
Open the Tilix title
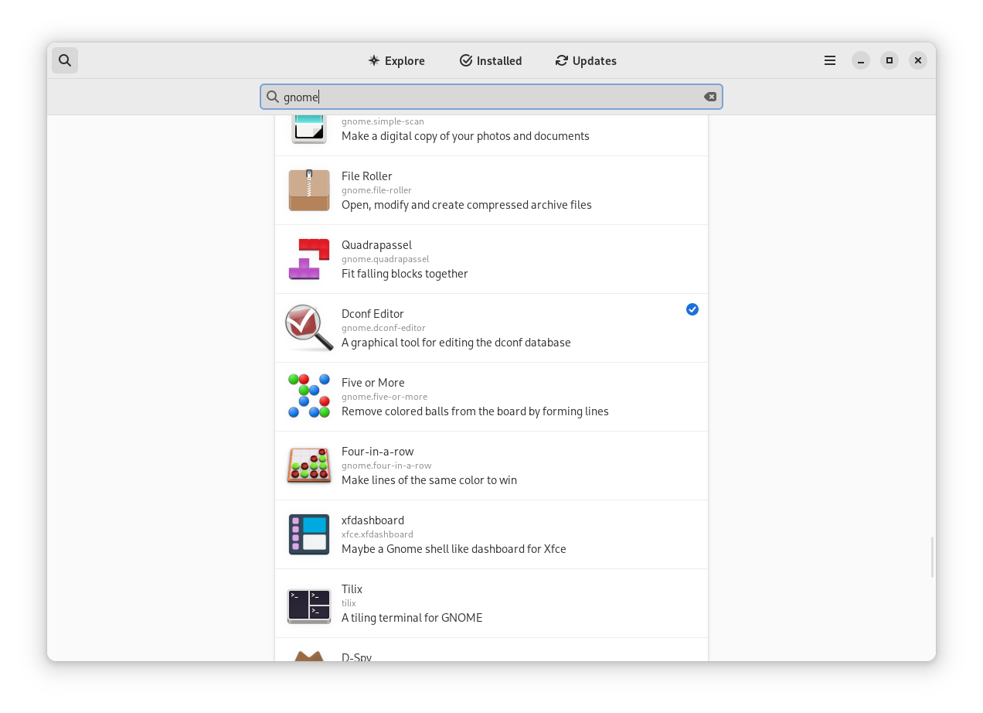point(352,589)
